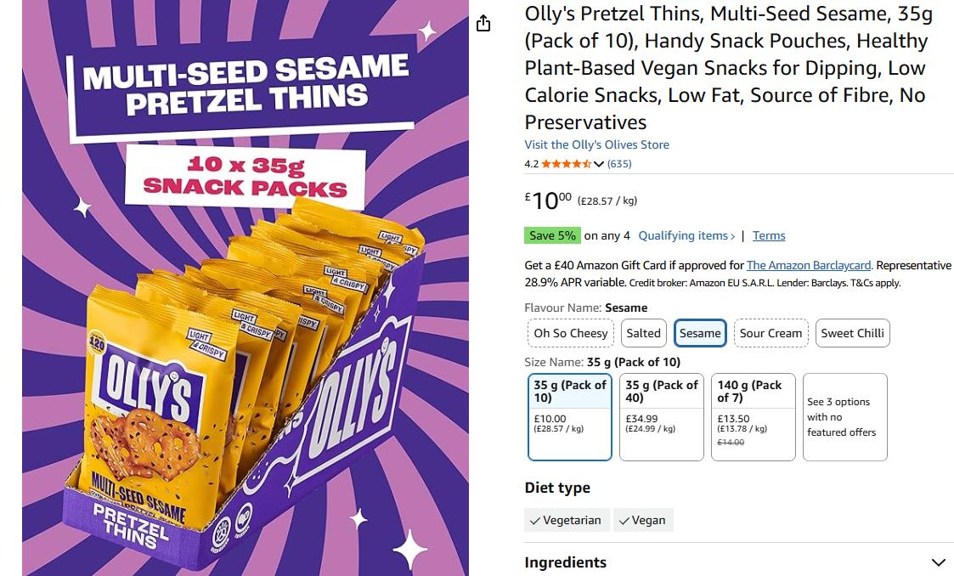
Task: Click the Vegan diet type tag
Action: point(642,520)
